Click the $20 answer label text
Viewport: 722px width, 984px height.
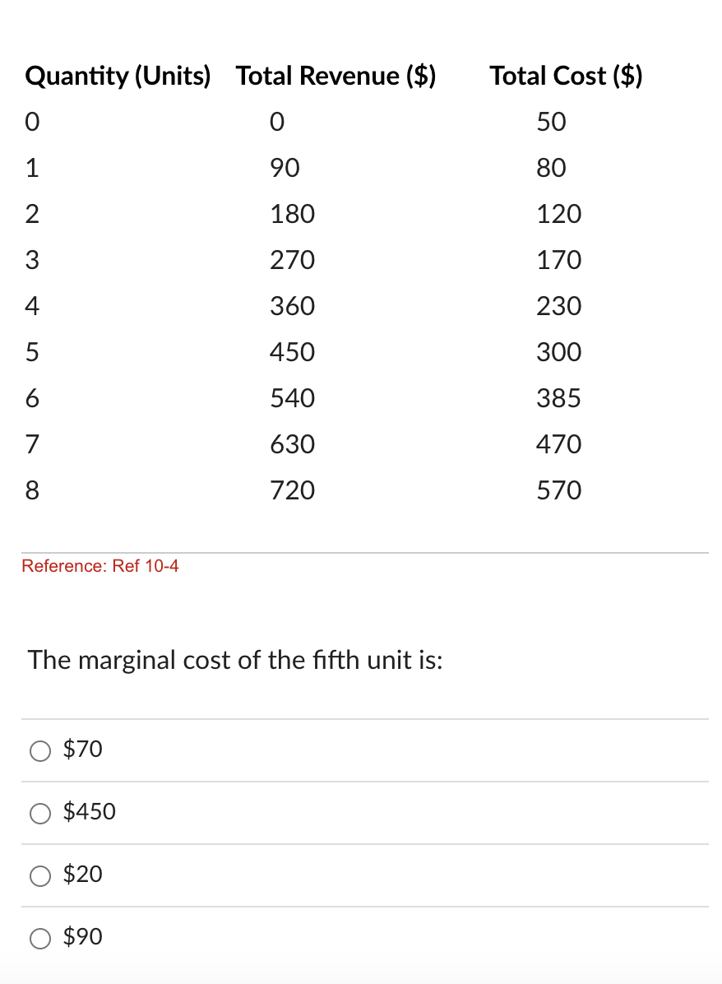pyautogui.click(x=81, y=875)
